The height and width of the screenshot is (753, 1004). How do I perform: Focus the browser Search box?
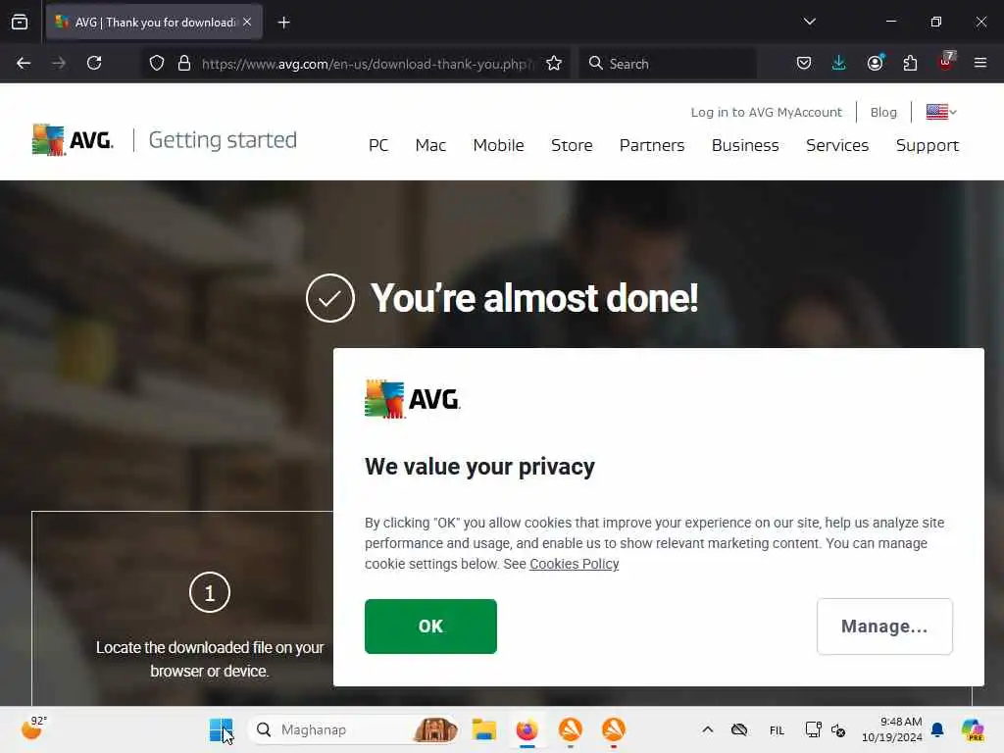point(667,64)
